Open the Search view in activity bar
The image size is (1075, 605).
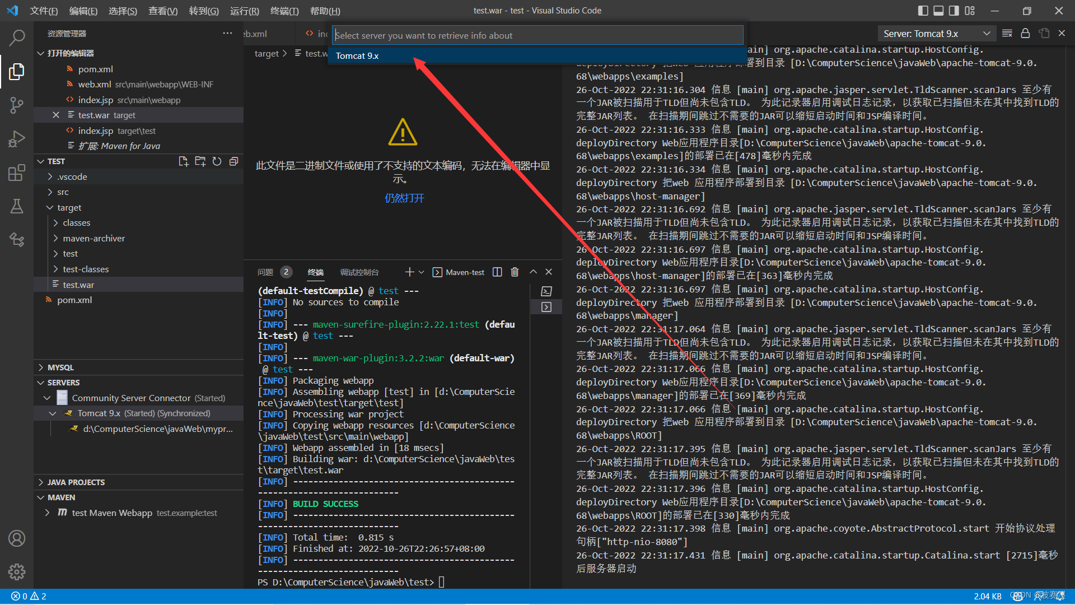click(x=17, y=38)
